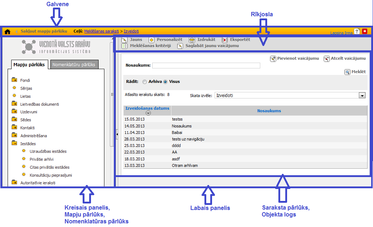
Task: Click the Eksportēt toolbar icon
Action: coord(225,40)
